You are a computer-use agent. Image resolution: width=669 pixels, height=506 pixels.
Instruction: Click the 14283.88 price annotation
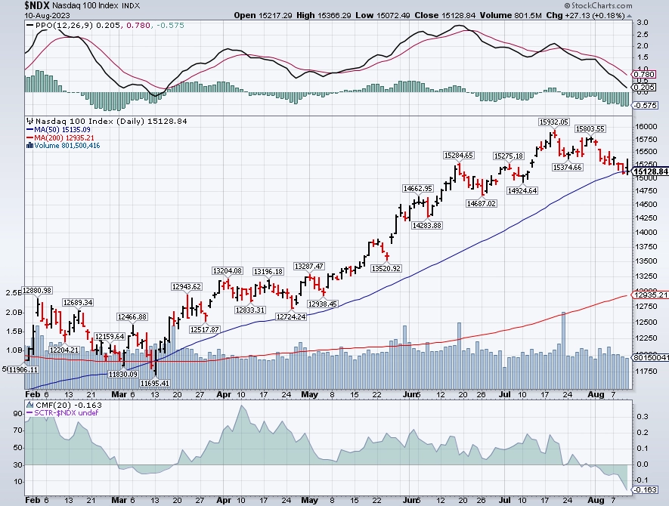click(426, 225)
